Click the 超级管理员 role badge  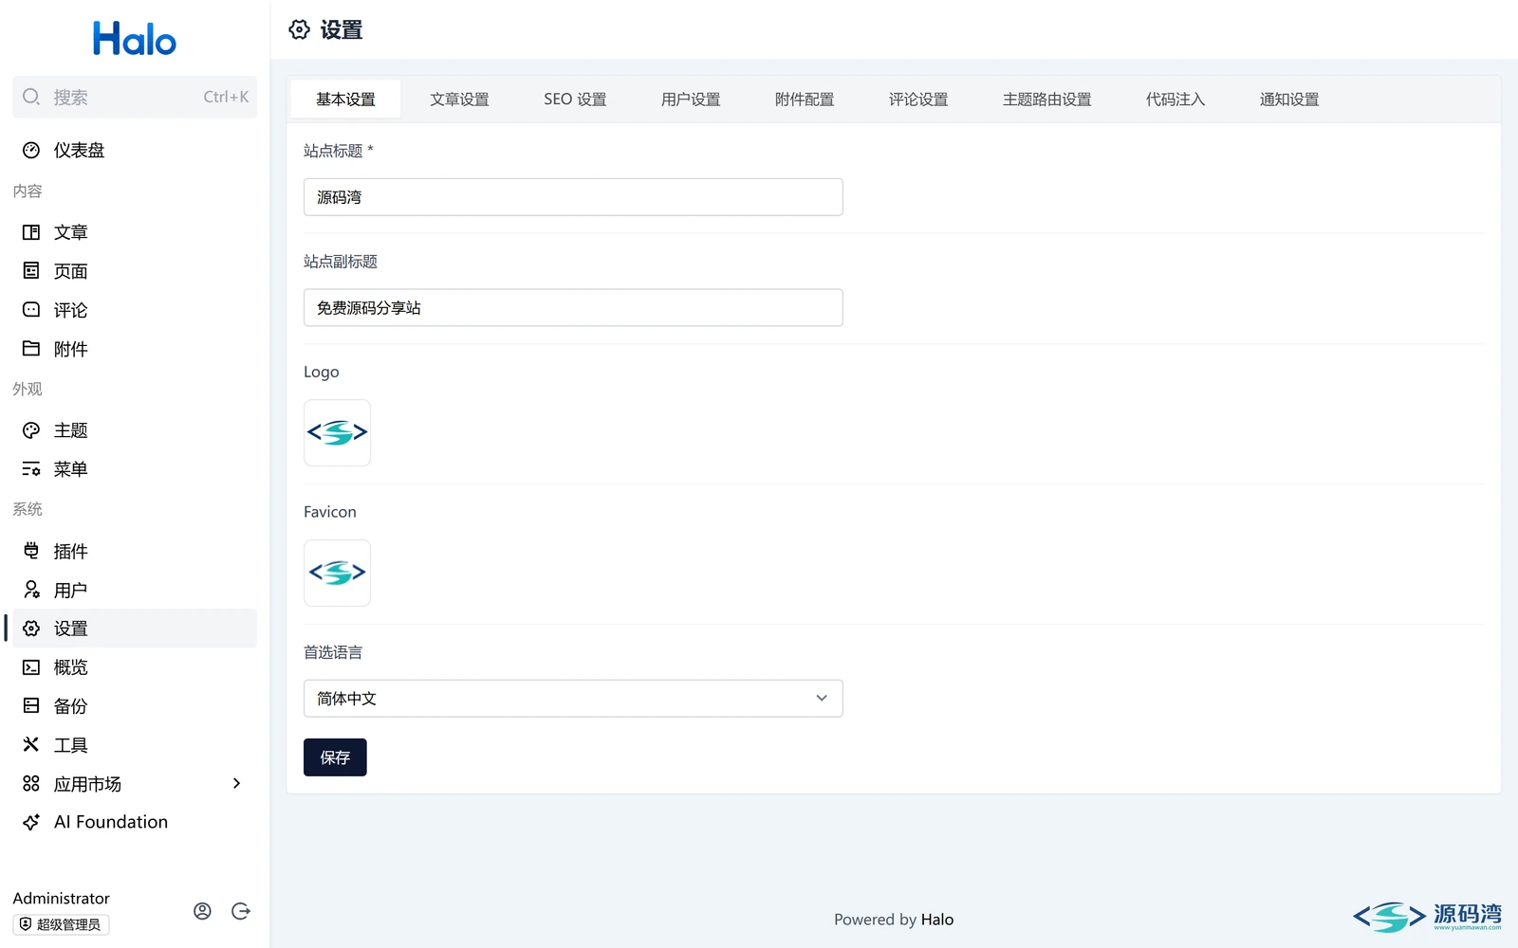(x=61, y=924)
